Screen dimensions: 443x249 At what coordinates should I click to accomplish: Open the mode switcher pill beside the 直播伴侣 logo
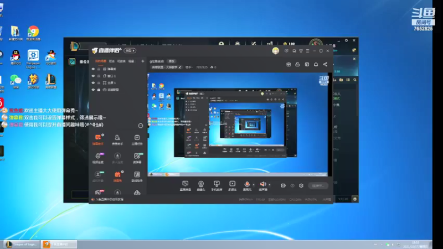point(130,50)
